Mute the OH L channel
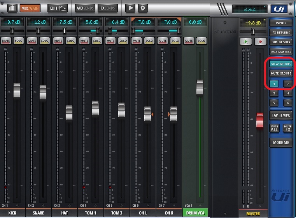This screenshot has width=296, height=218. [x=137, y=41]
